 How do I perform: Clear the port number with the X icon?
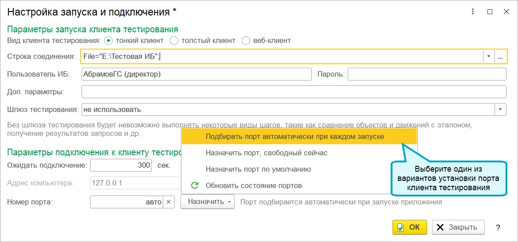(169, 202)
